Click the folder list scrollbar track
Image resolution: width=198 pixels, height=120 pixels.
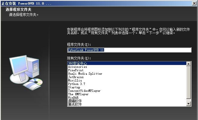pyautogui.click(x=189, y=100)
